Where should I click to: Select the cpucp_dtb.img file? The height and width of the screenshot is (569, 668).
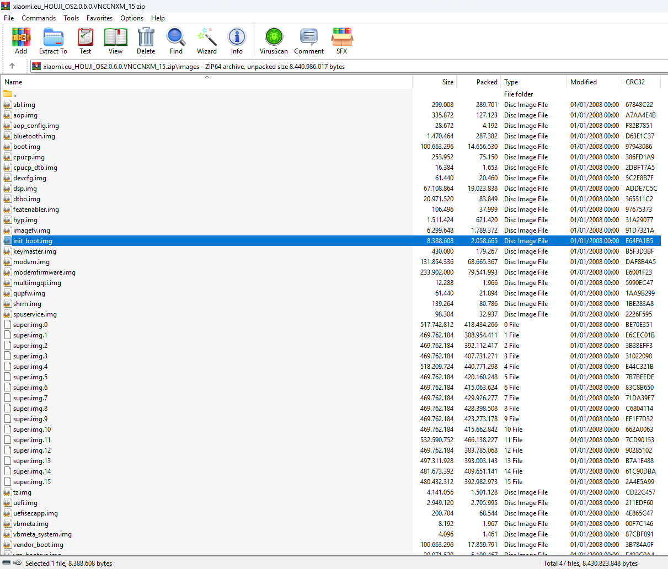(35, 168)
